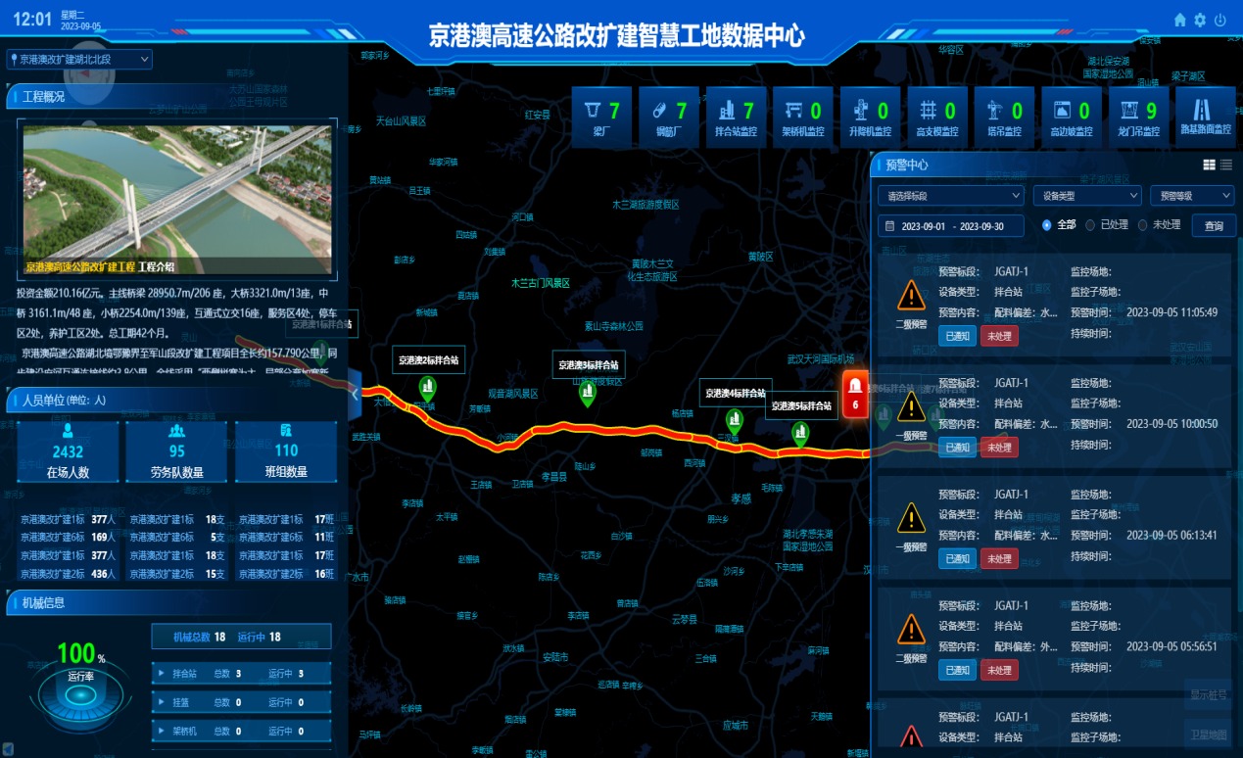Image resolution: width=1243 pixels, height=758 pixels.
Task: Click 已通知 on the 10:00:50 alarm
Action: [957, 448]
